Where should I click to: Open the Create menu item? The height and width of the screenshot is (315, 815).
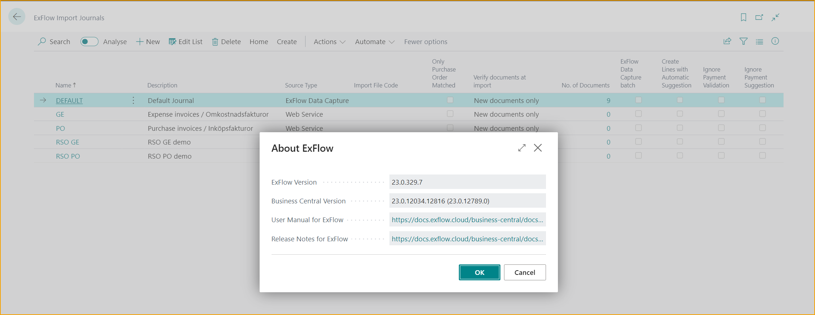coord(287,42)
